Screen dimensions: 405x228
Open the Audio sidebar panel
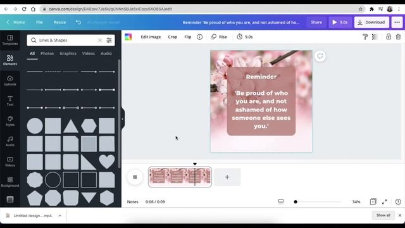coord(10,141)
